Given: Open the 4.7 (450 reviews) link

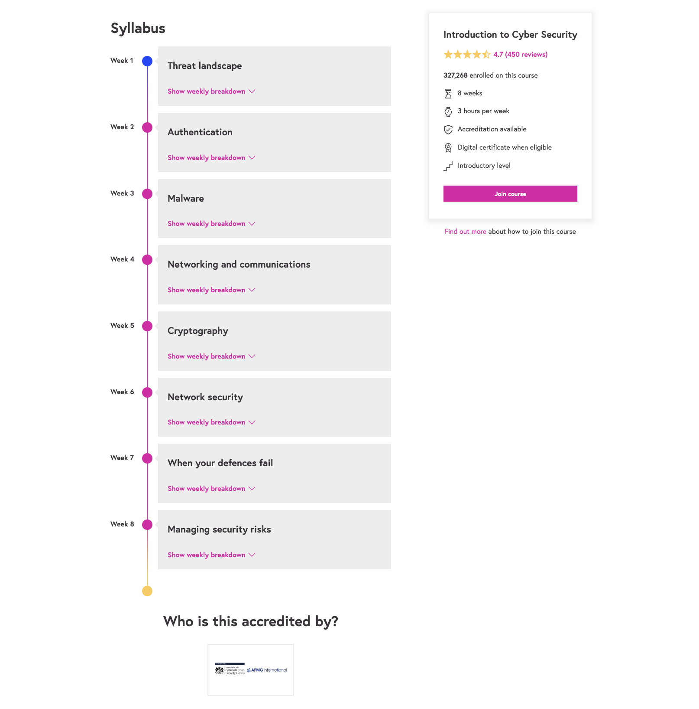Looking at the screenshot, I should coord(520,55).
